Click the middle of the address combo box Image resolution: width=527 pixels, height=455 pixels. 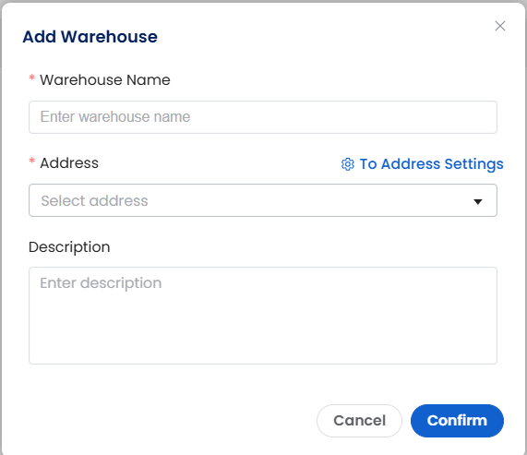(x=263, y=200)
